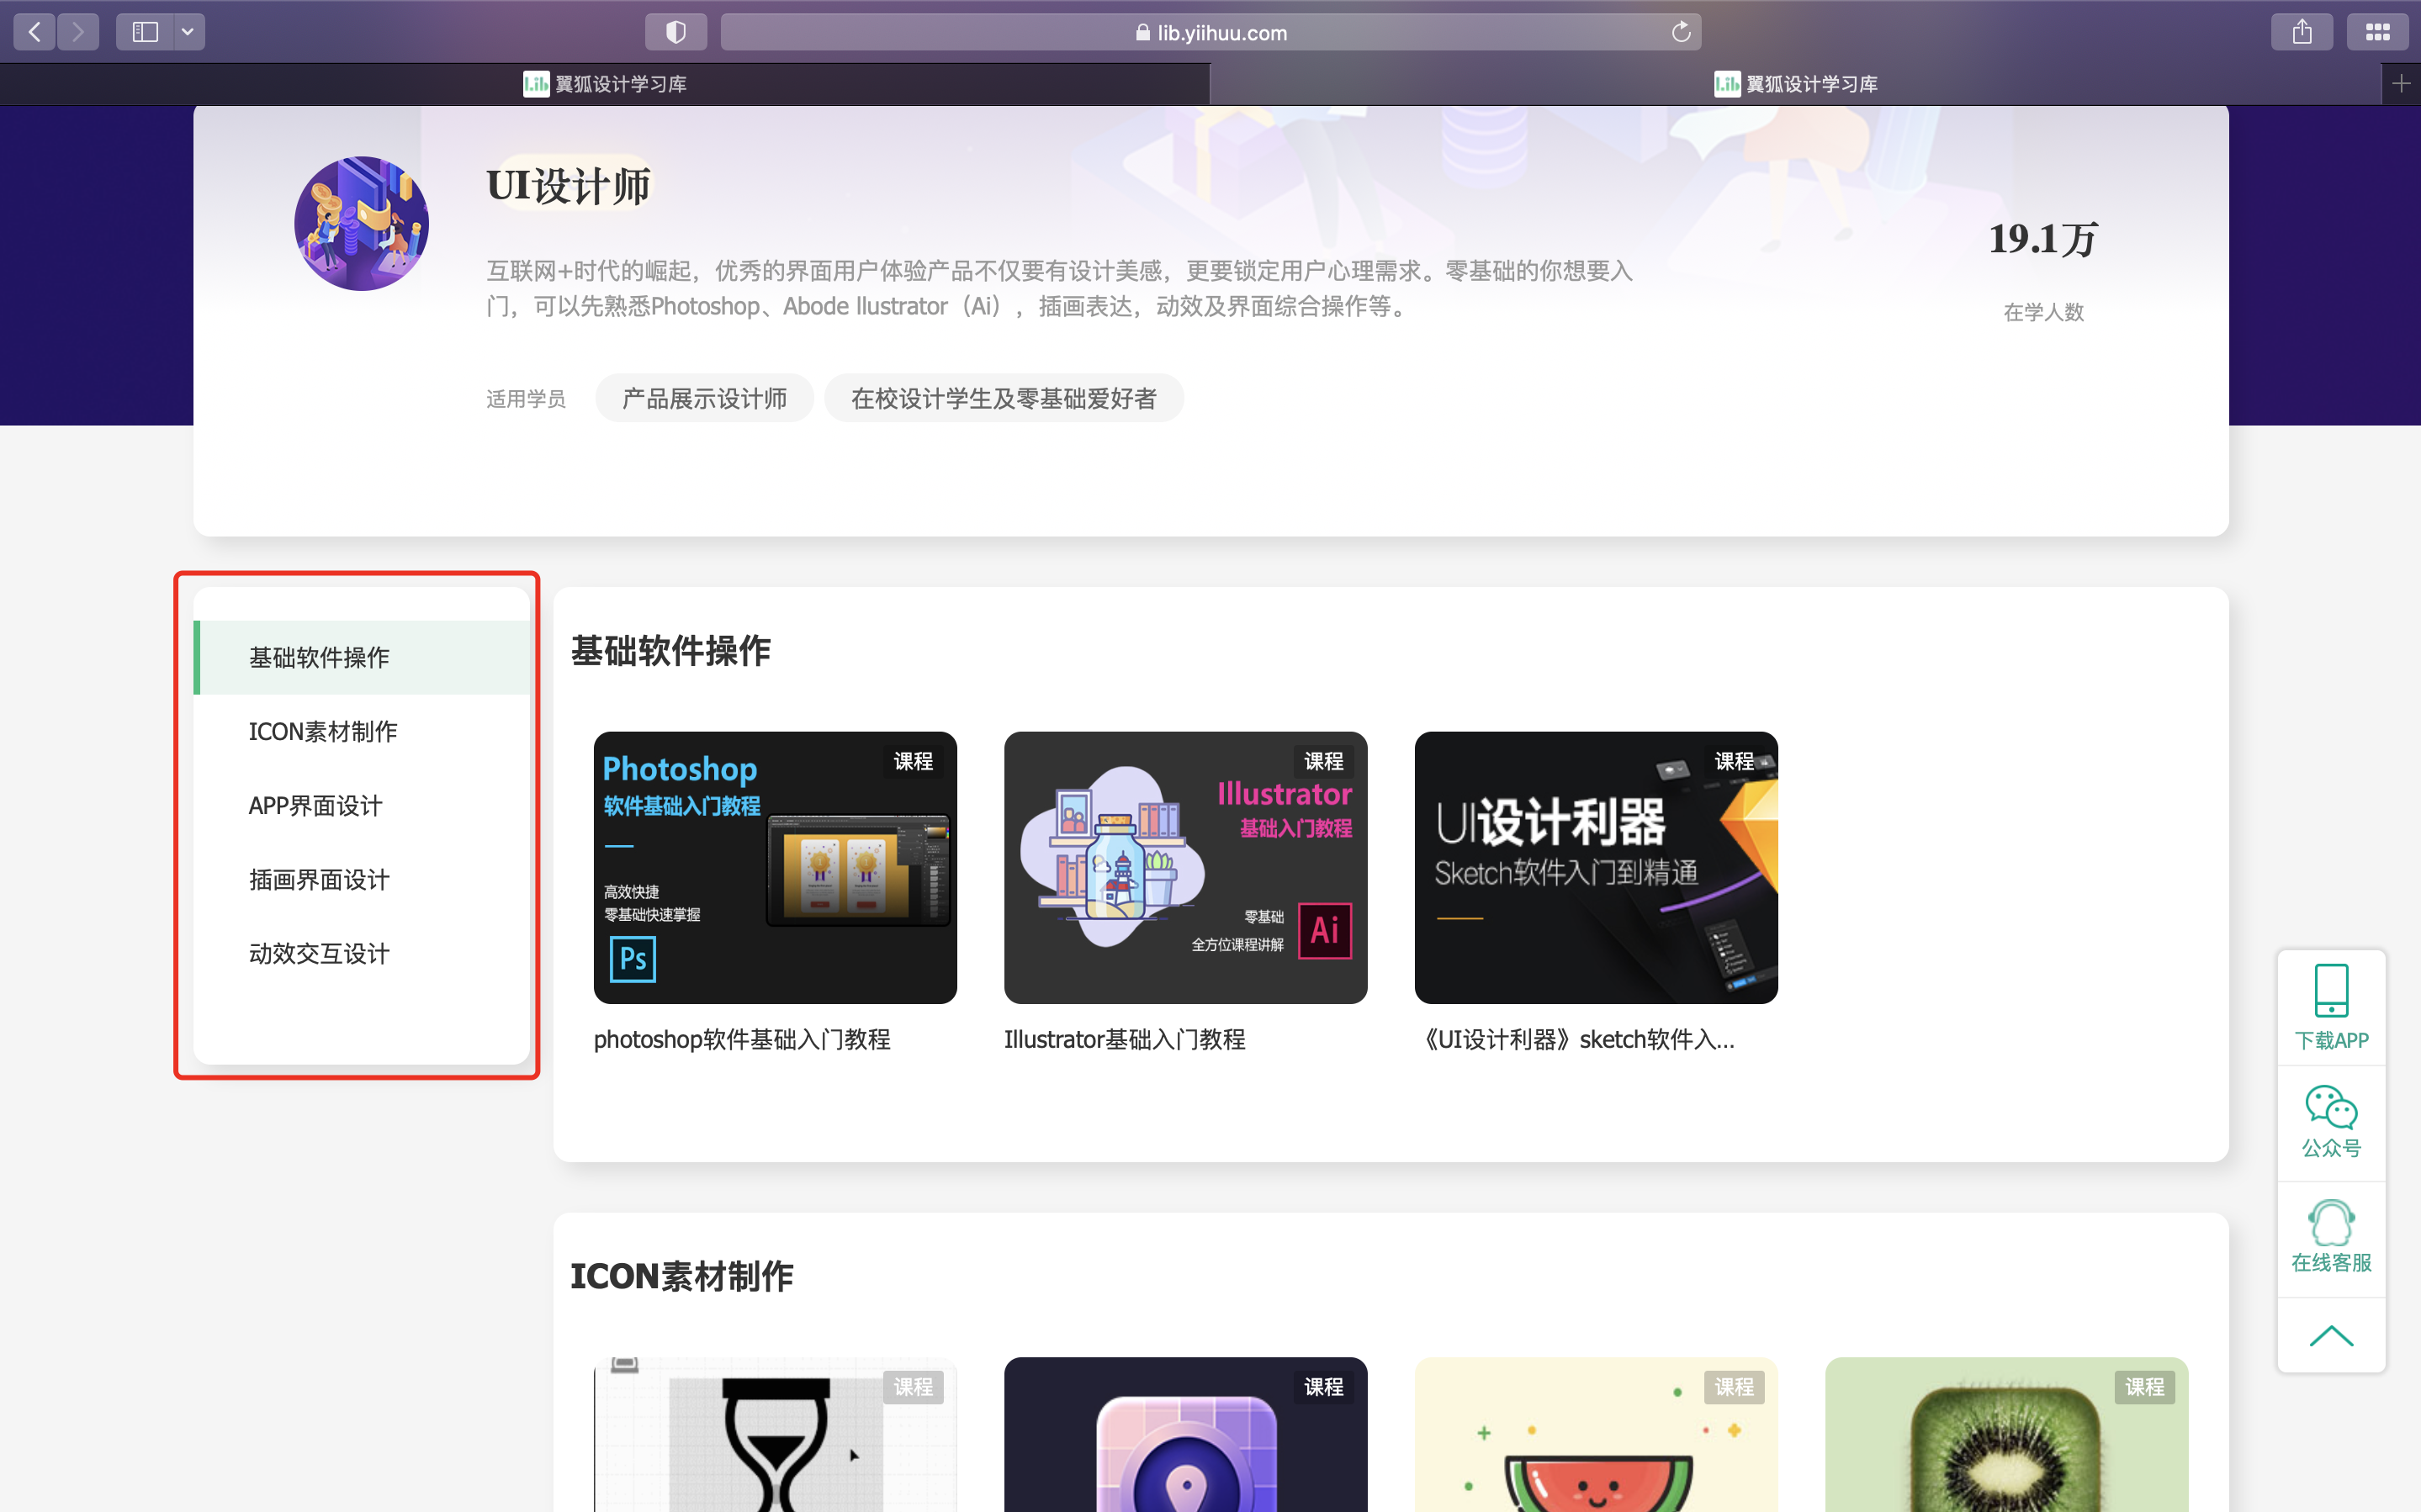Click the lib.yiihuu.com address bar
Screen dimensions: 2421x1512
[x=1210, y=32]
